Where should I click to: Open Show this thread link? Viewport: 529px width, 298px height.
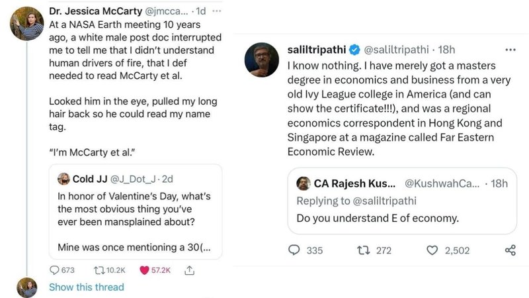click(x=86, y=287)
